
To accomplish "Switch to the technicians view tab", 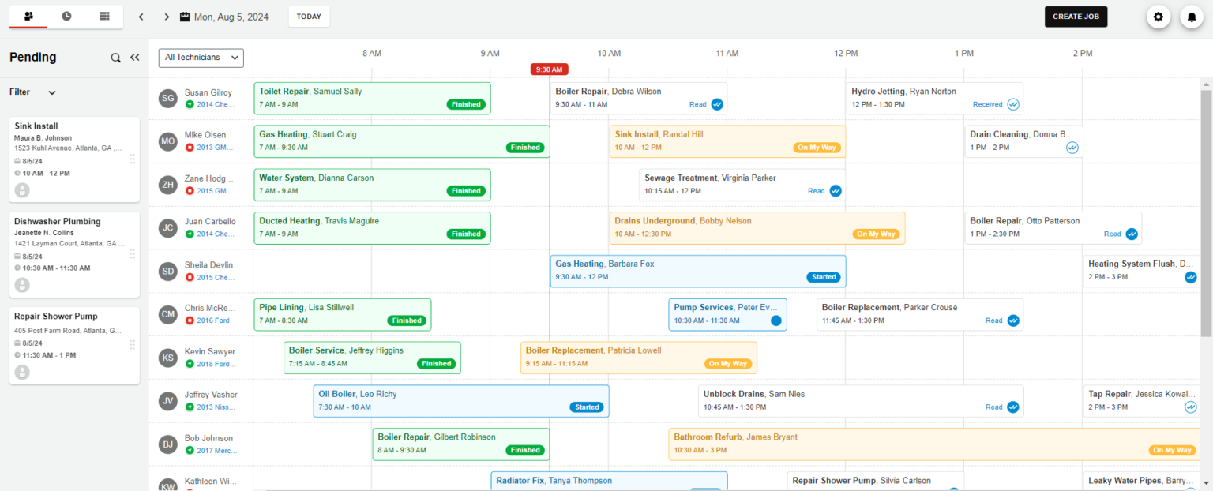I will 28,17.
